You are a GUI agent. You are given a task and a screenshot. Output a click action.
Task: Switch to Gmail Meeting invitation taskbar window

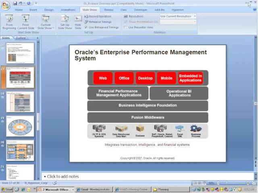click(94, 189)
